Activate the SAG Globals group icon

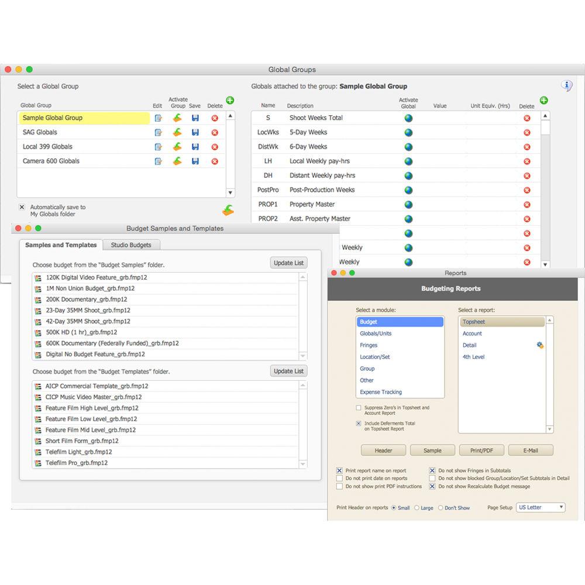pos(178,132)
